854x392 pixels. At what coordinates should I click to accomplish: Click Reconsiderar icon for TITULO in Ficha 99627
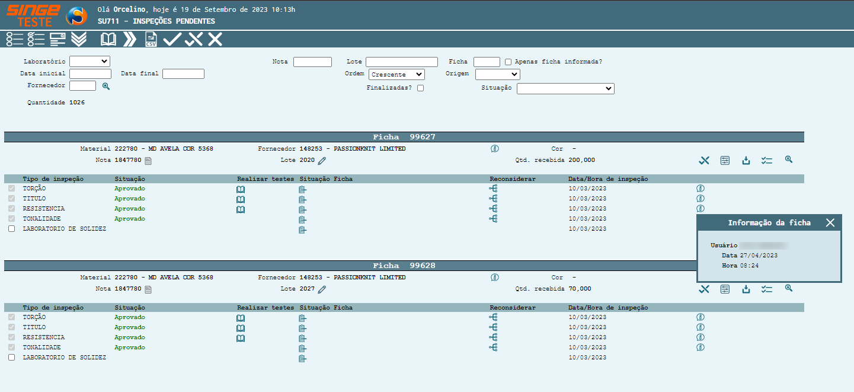pos(493,199)
